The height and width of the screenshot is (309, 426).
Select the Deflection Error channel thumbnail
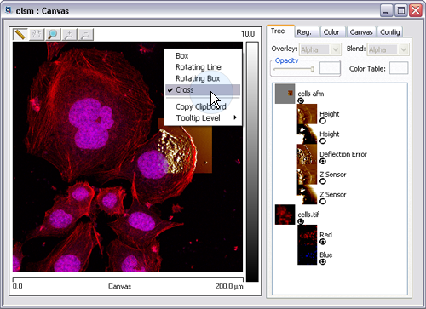click(x=307, y=154)
